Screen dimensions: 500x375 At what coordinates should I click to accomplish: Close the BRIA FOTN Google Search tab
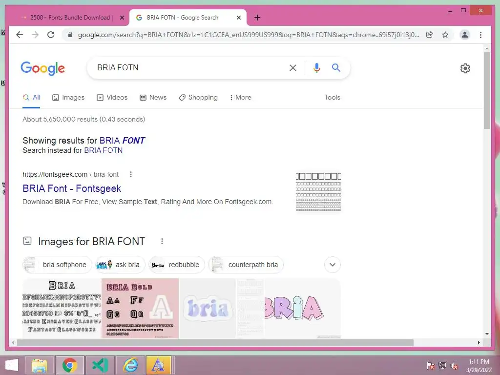pos(238,18)
